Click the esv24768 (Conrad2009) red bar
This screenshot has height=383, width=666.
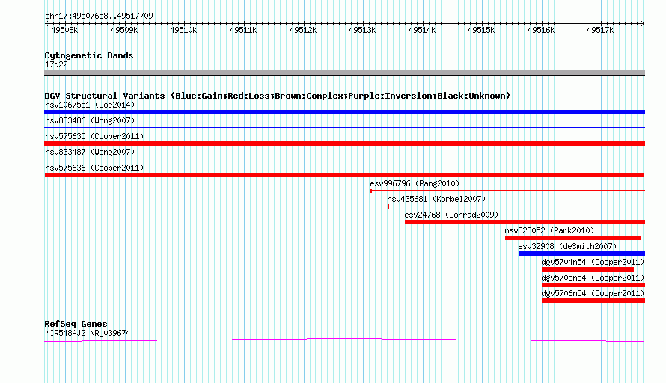coord(525,222)
